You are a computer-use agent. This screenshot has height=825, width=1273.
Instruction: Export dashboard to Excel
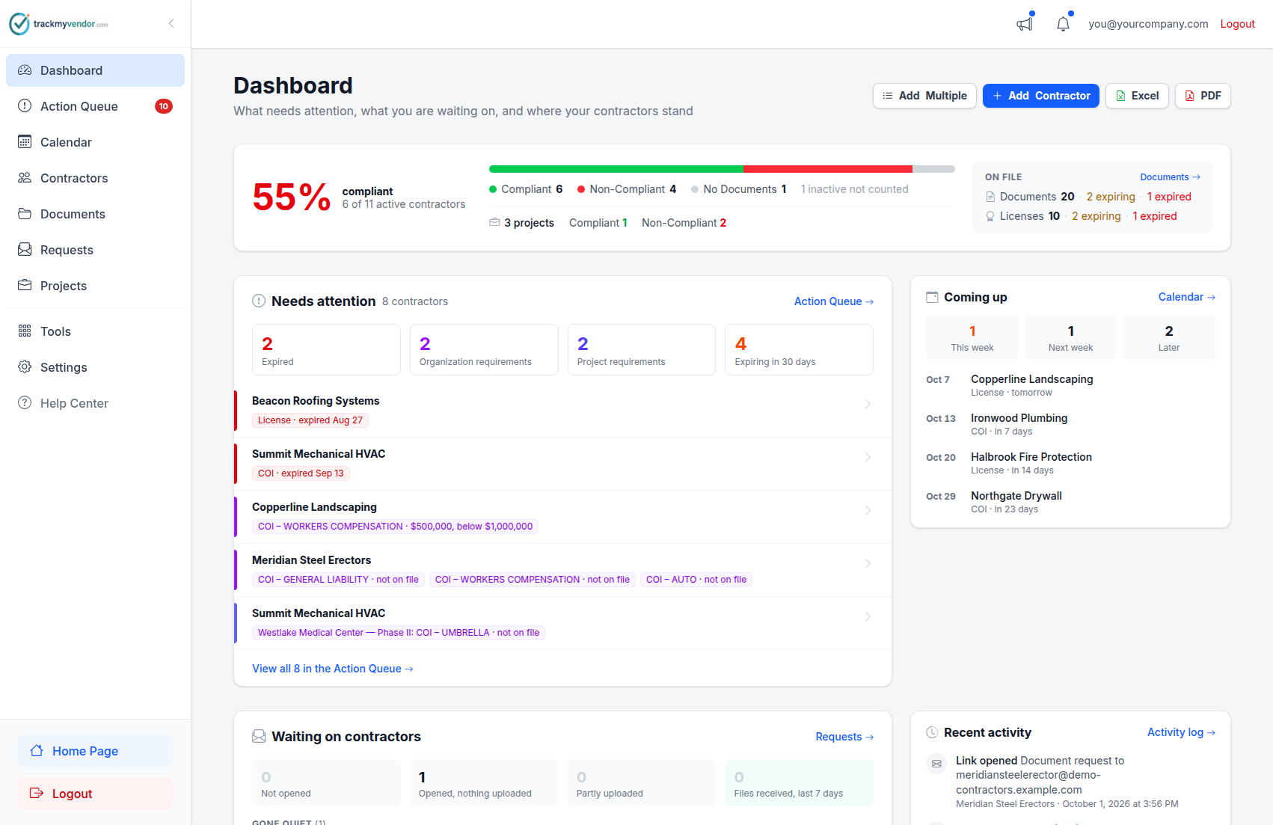[x=1137, y=96]
